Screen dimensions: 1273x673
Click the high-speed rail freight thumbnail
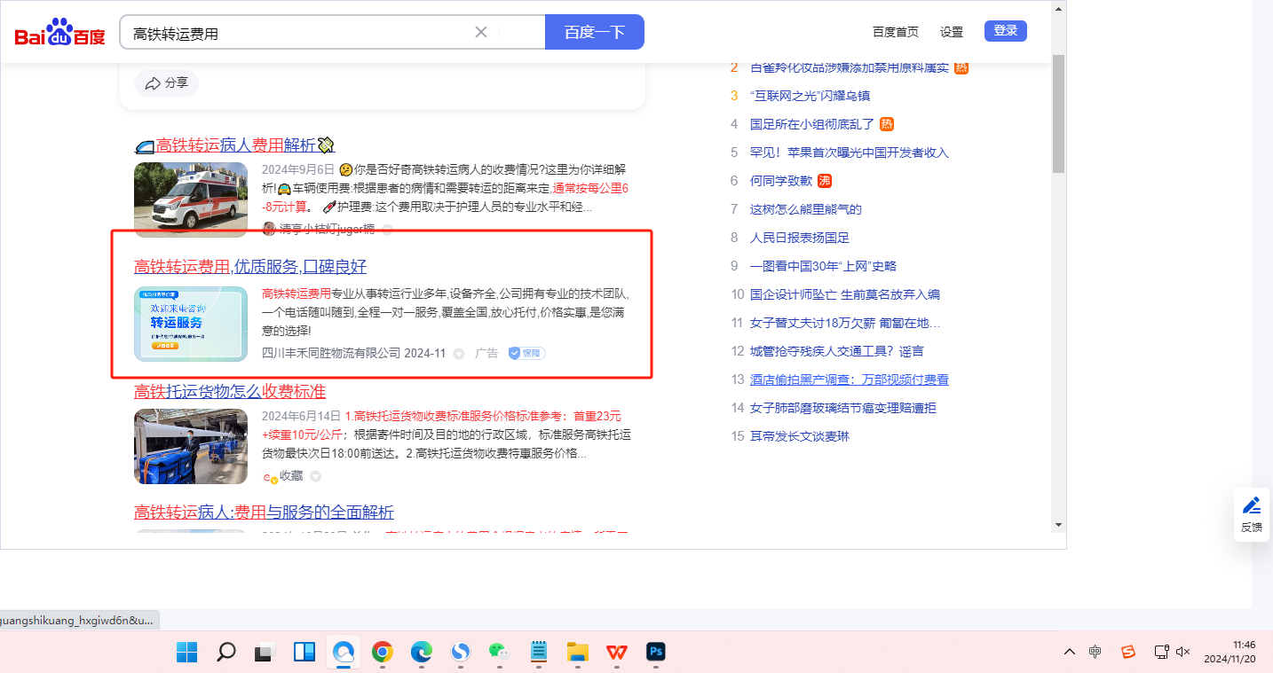point(191,446)
